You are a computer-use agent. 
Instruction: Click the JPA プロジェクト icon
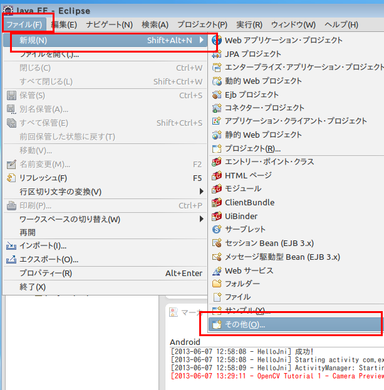click(x=217, y=54)
